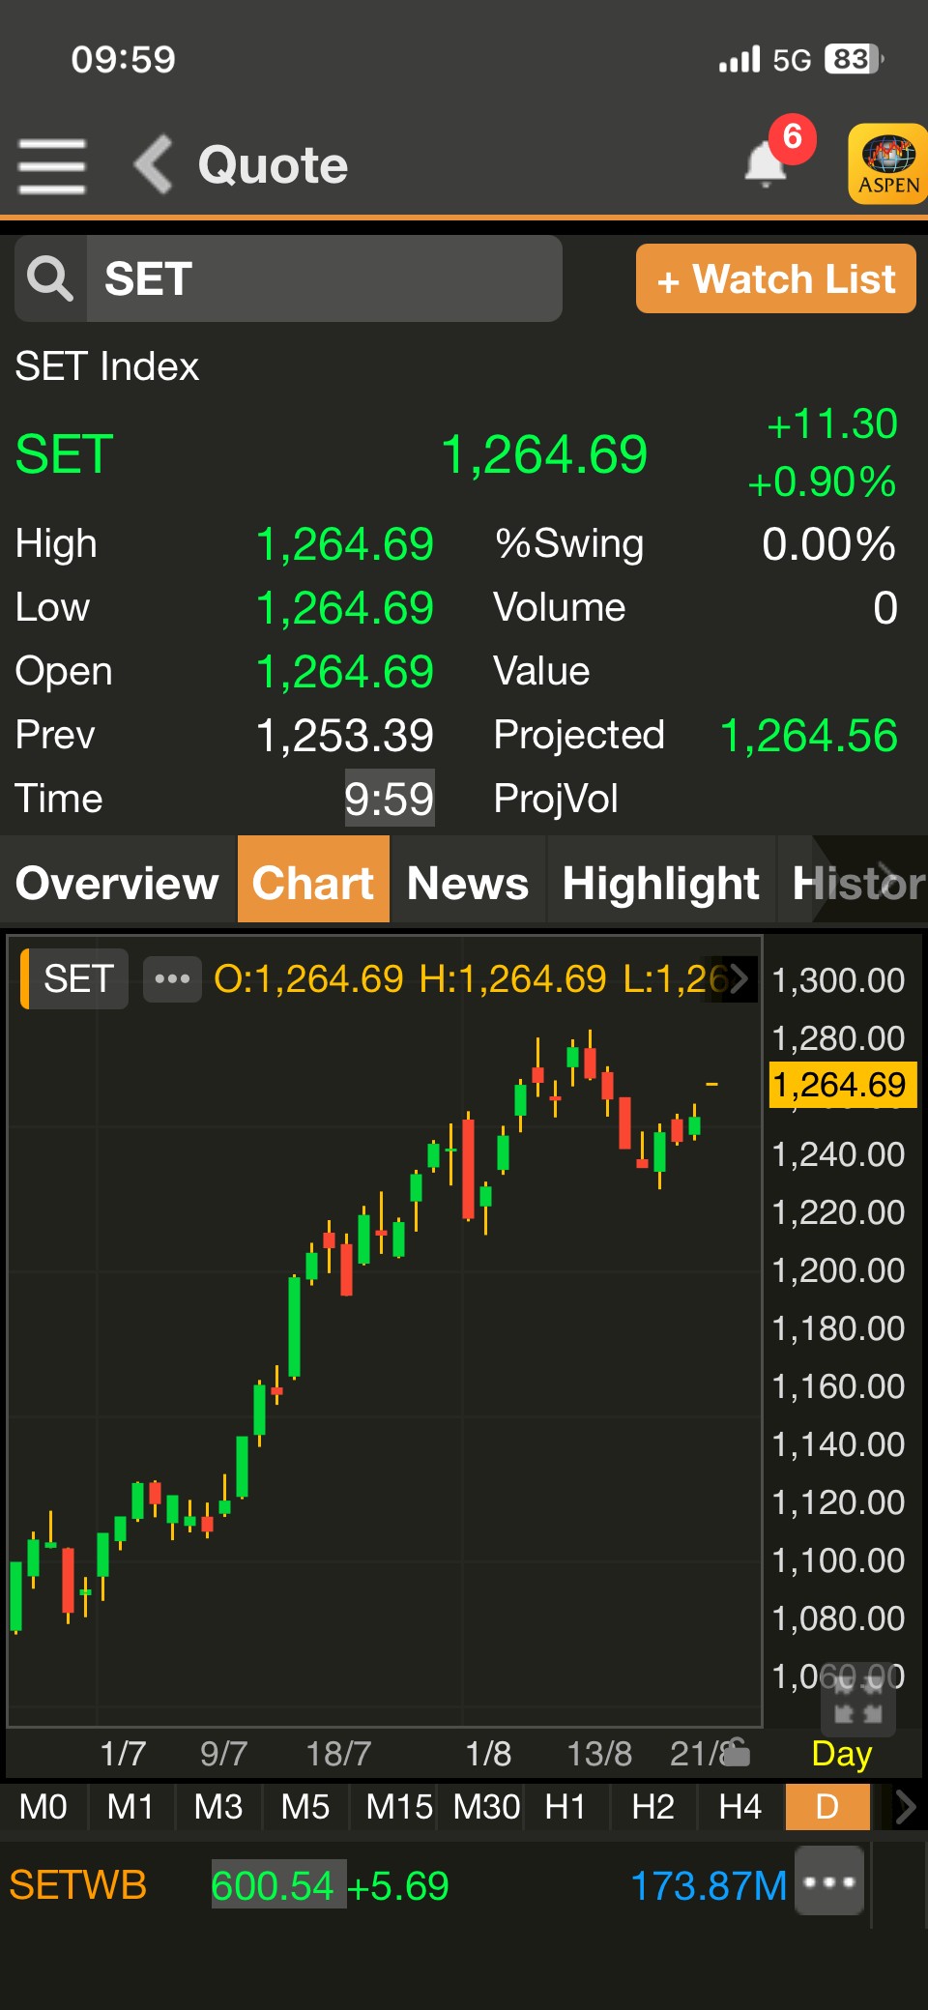
Task: Tap the +0.90% change percentage
Action: [x=823, y=482]
